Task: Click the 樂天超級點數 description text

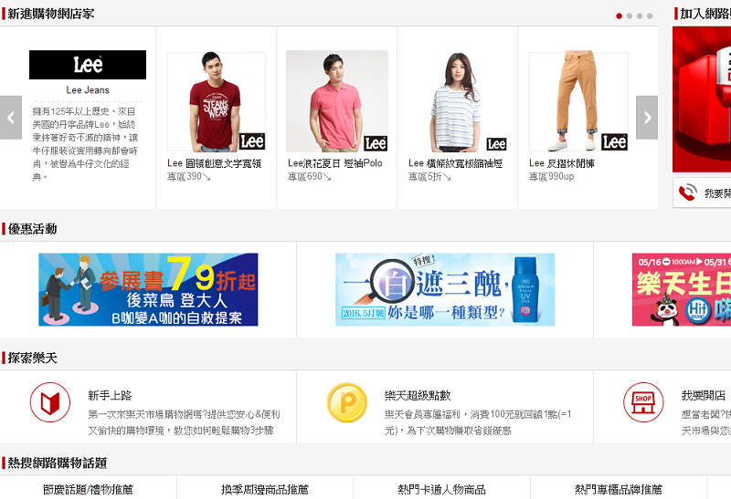Action: 478,422
